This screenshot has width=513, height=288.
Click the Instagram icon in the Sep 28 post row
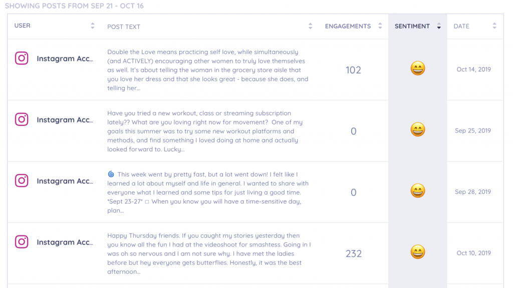(22, 180)
